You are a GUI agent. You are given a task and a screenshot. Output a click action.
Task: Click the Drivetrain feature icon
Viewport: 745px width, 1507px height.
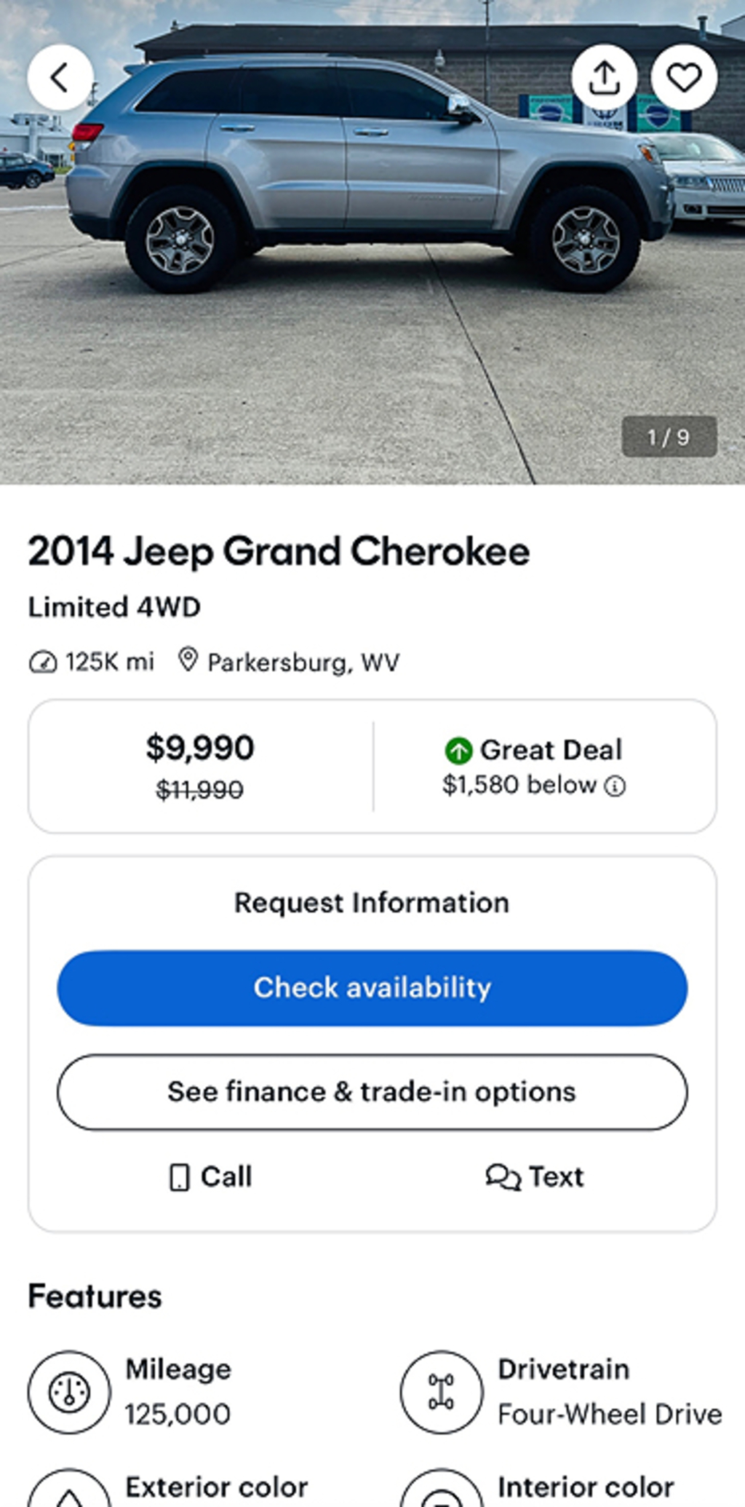coord(441,1392)
